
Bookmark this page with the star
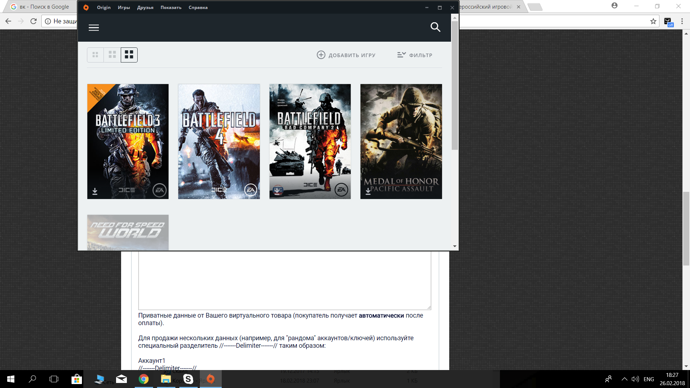point(653,21)
